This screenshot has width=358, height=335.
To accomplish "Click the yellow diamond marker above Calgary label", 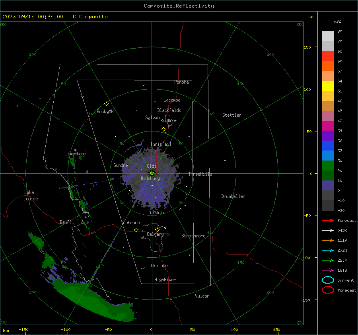I will tap(157, 229).
